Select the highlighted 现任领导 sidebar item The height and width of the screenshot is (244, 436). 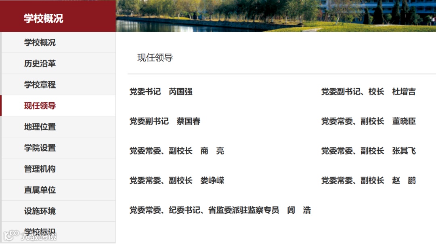coord(59,106)
